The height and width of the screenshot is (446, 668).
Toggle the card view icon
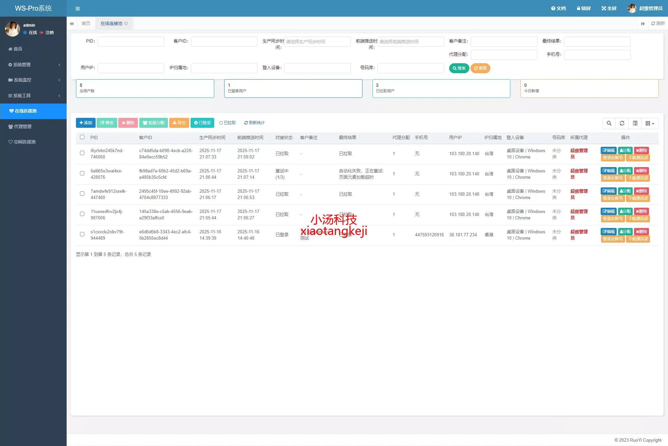635,123
